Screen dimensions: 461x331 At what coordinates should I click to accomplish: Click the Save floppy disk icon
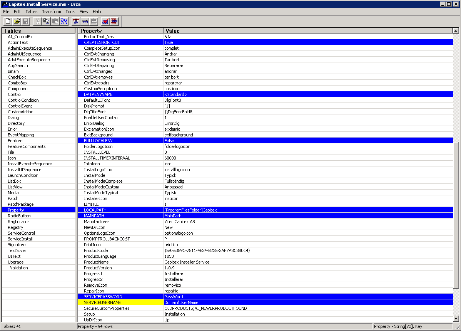click(25, 21)
